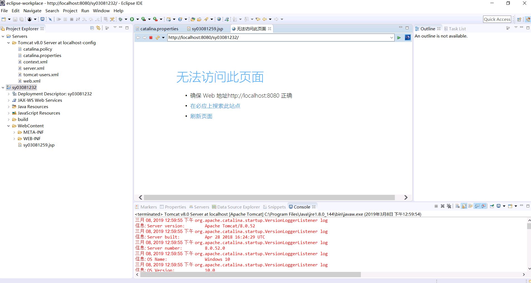The image size is (531, 283).
Task: Collapse the WebContent folder
Action: [9, 126]
